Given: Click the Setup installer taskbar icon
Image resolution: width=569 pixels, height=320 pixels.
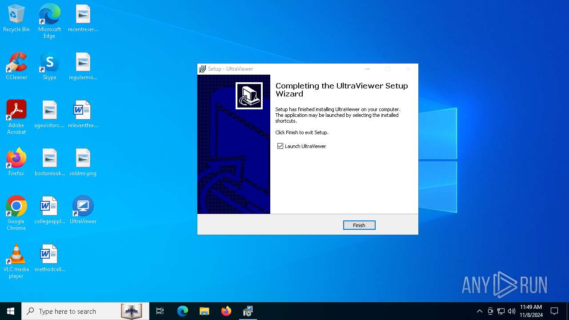Looking at the screenshot, I should pos(248,311).
